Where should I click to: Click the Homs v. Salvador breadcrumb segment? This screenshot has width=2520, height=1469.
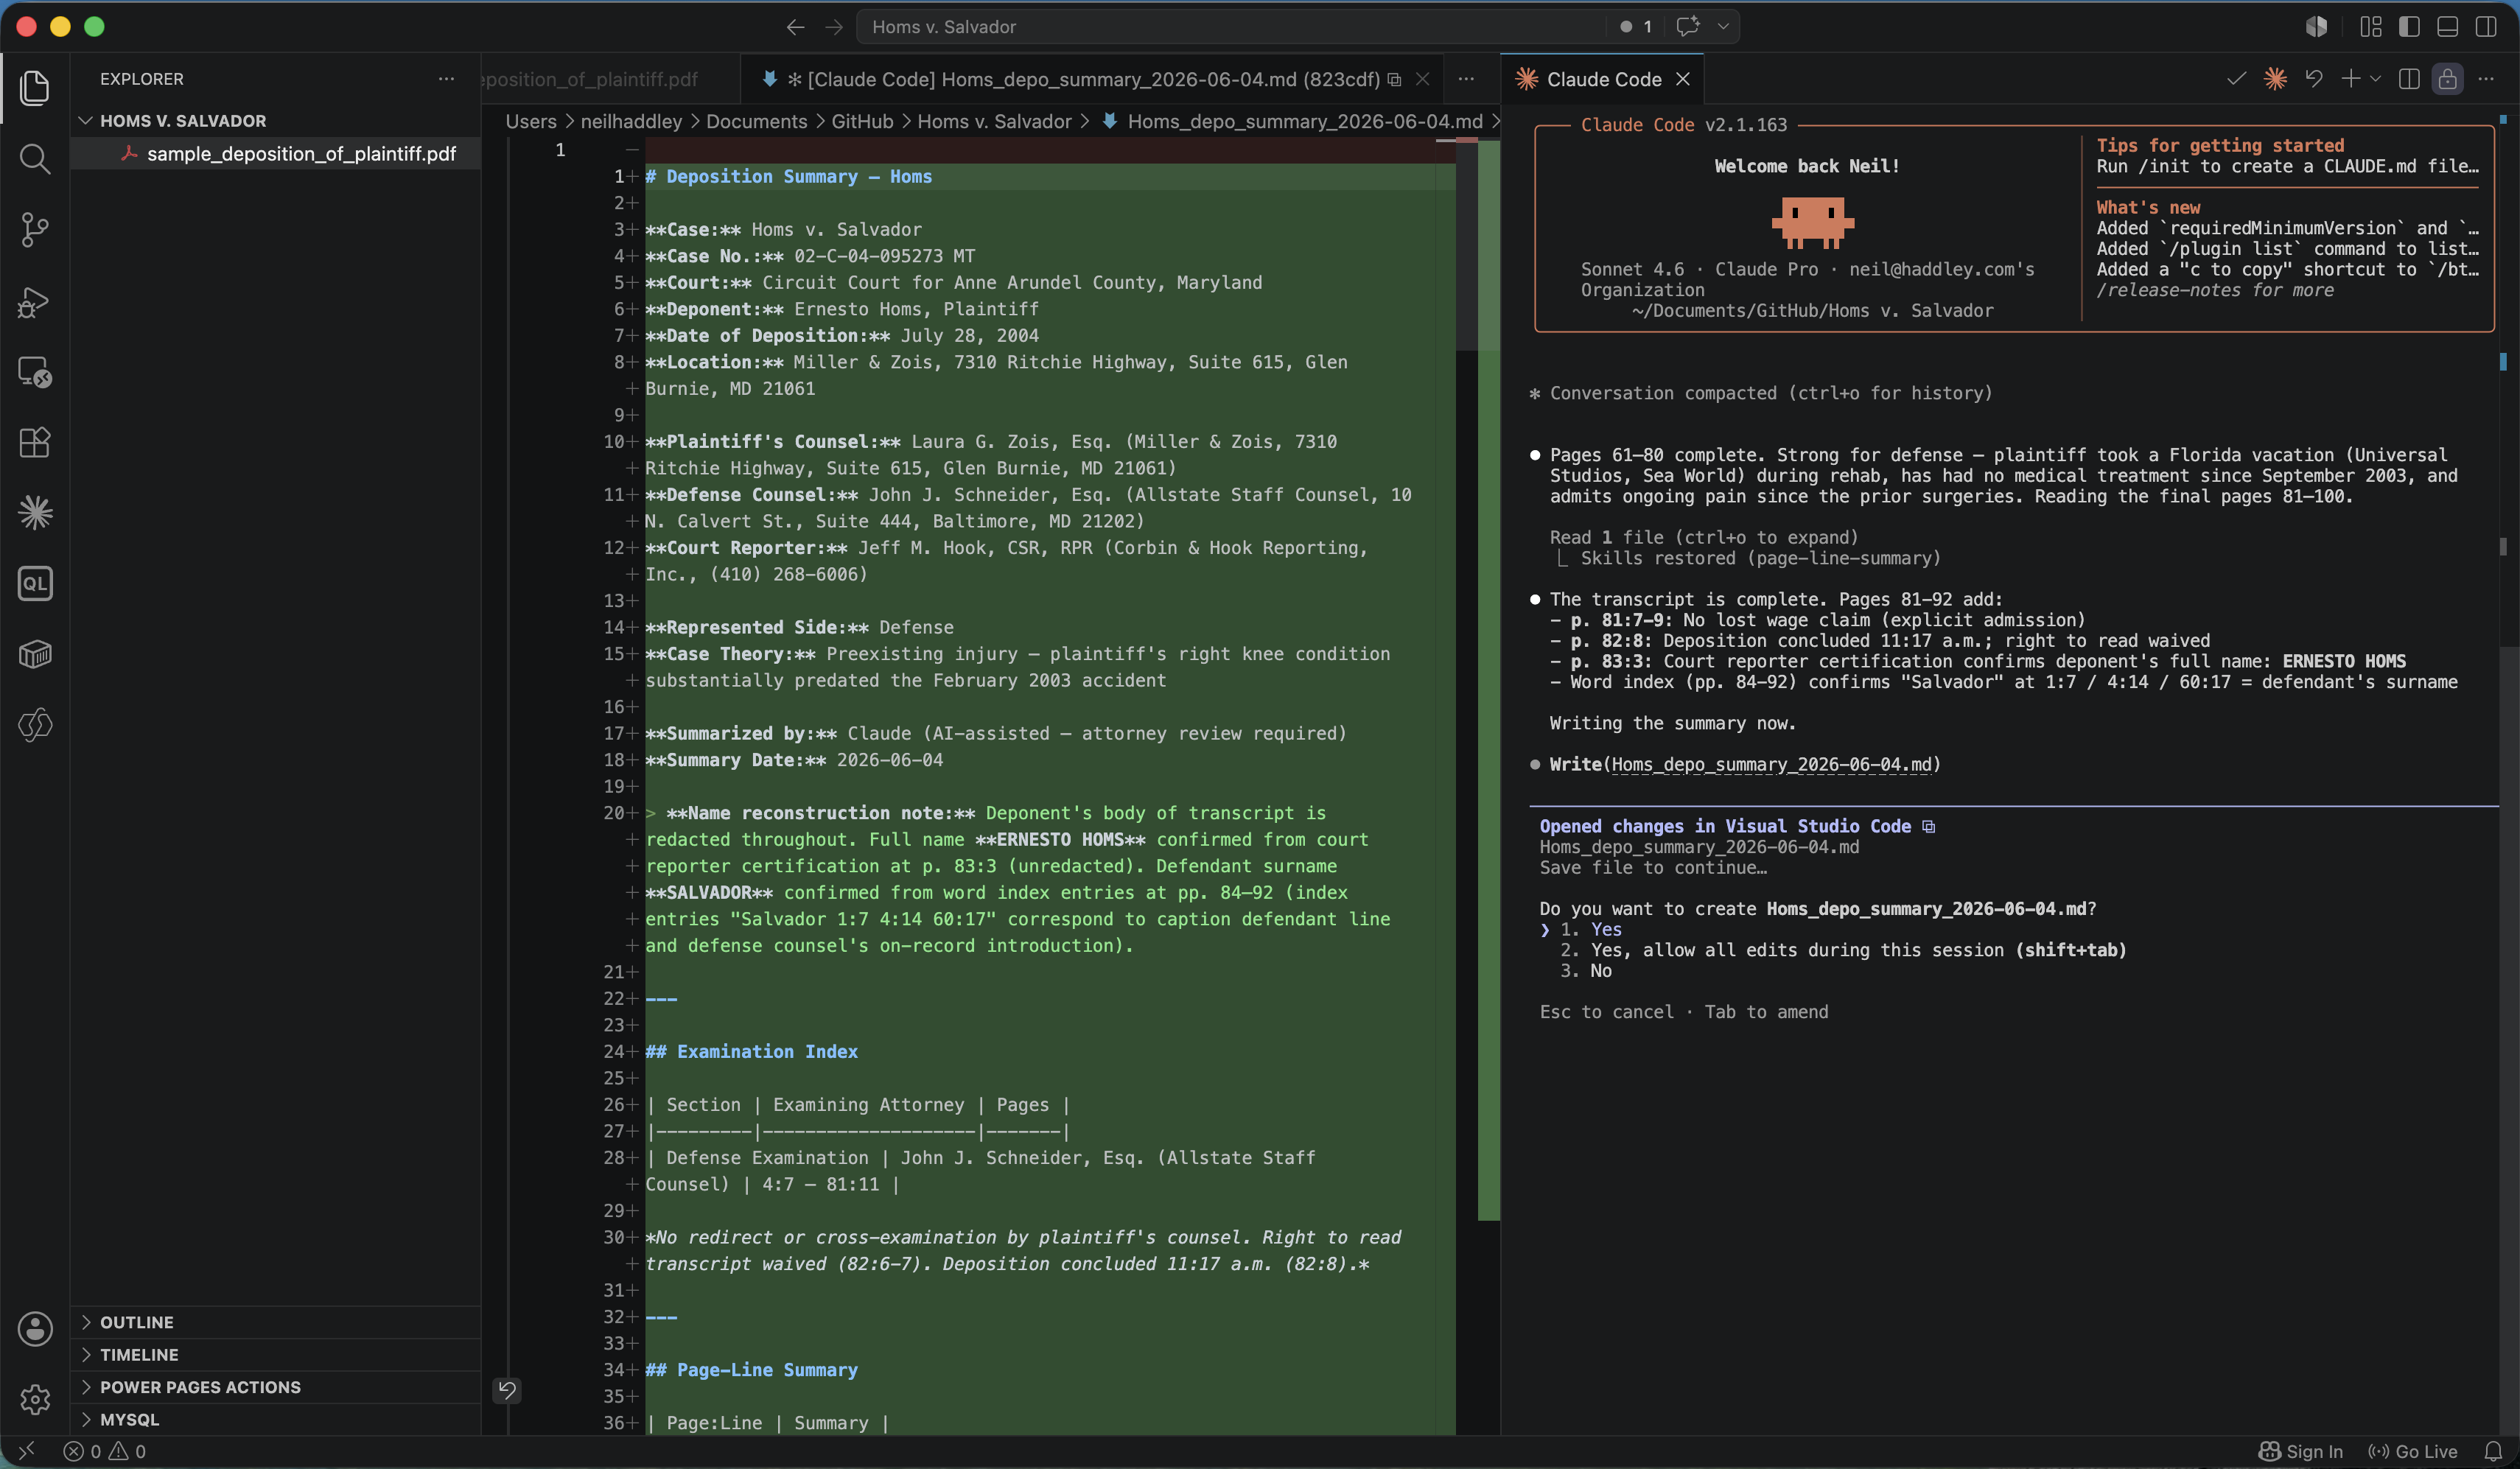tap(994, 121)
